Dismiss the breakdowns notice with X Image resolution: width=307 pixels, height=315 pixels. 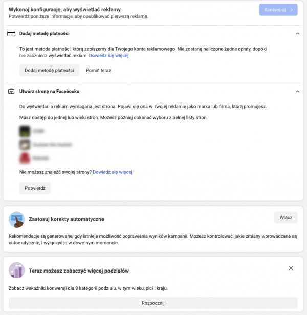[291, 268]
